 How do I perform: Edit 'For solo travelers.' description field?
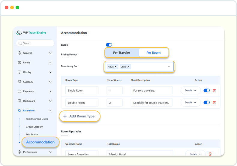[x=151, y=90]
